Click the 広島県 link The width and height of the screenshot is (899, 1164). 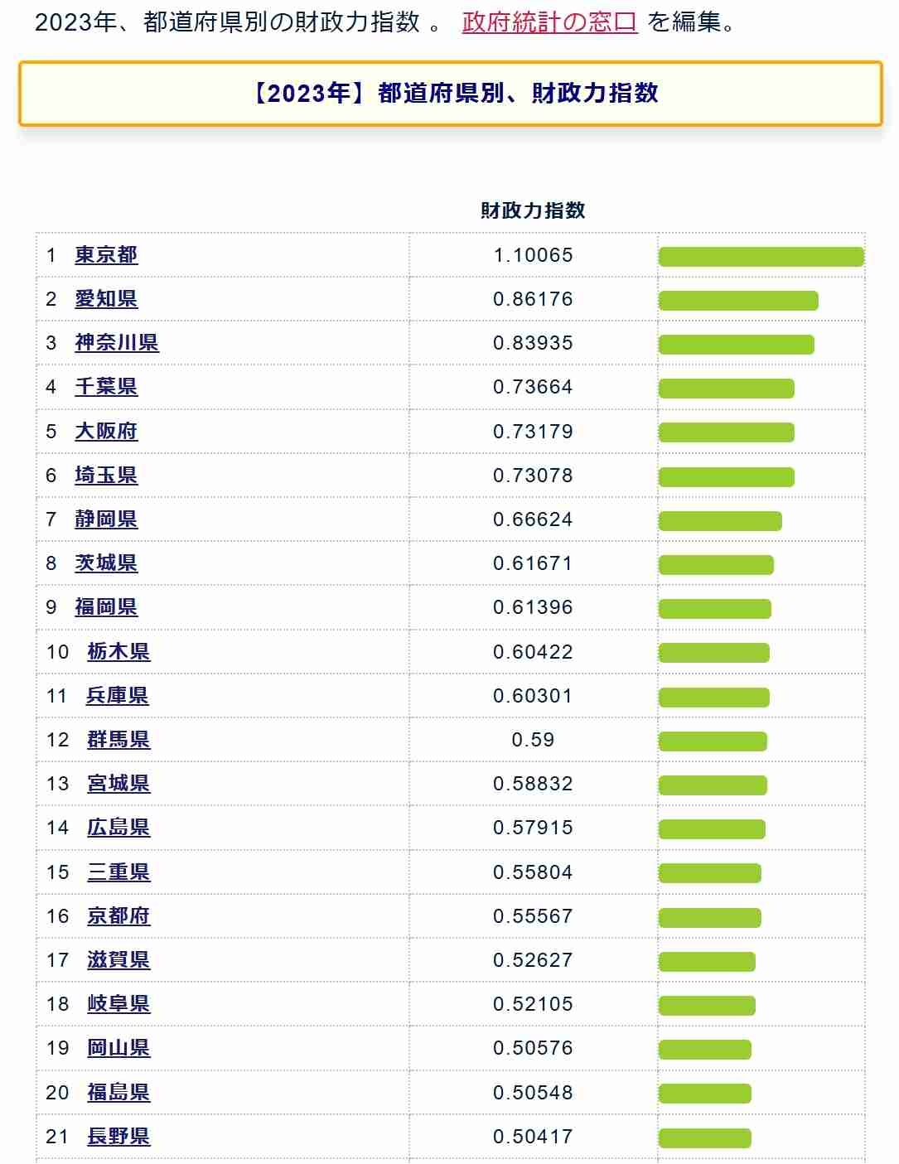pos(118,828)
